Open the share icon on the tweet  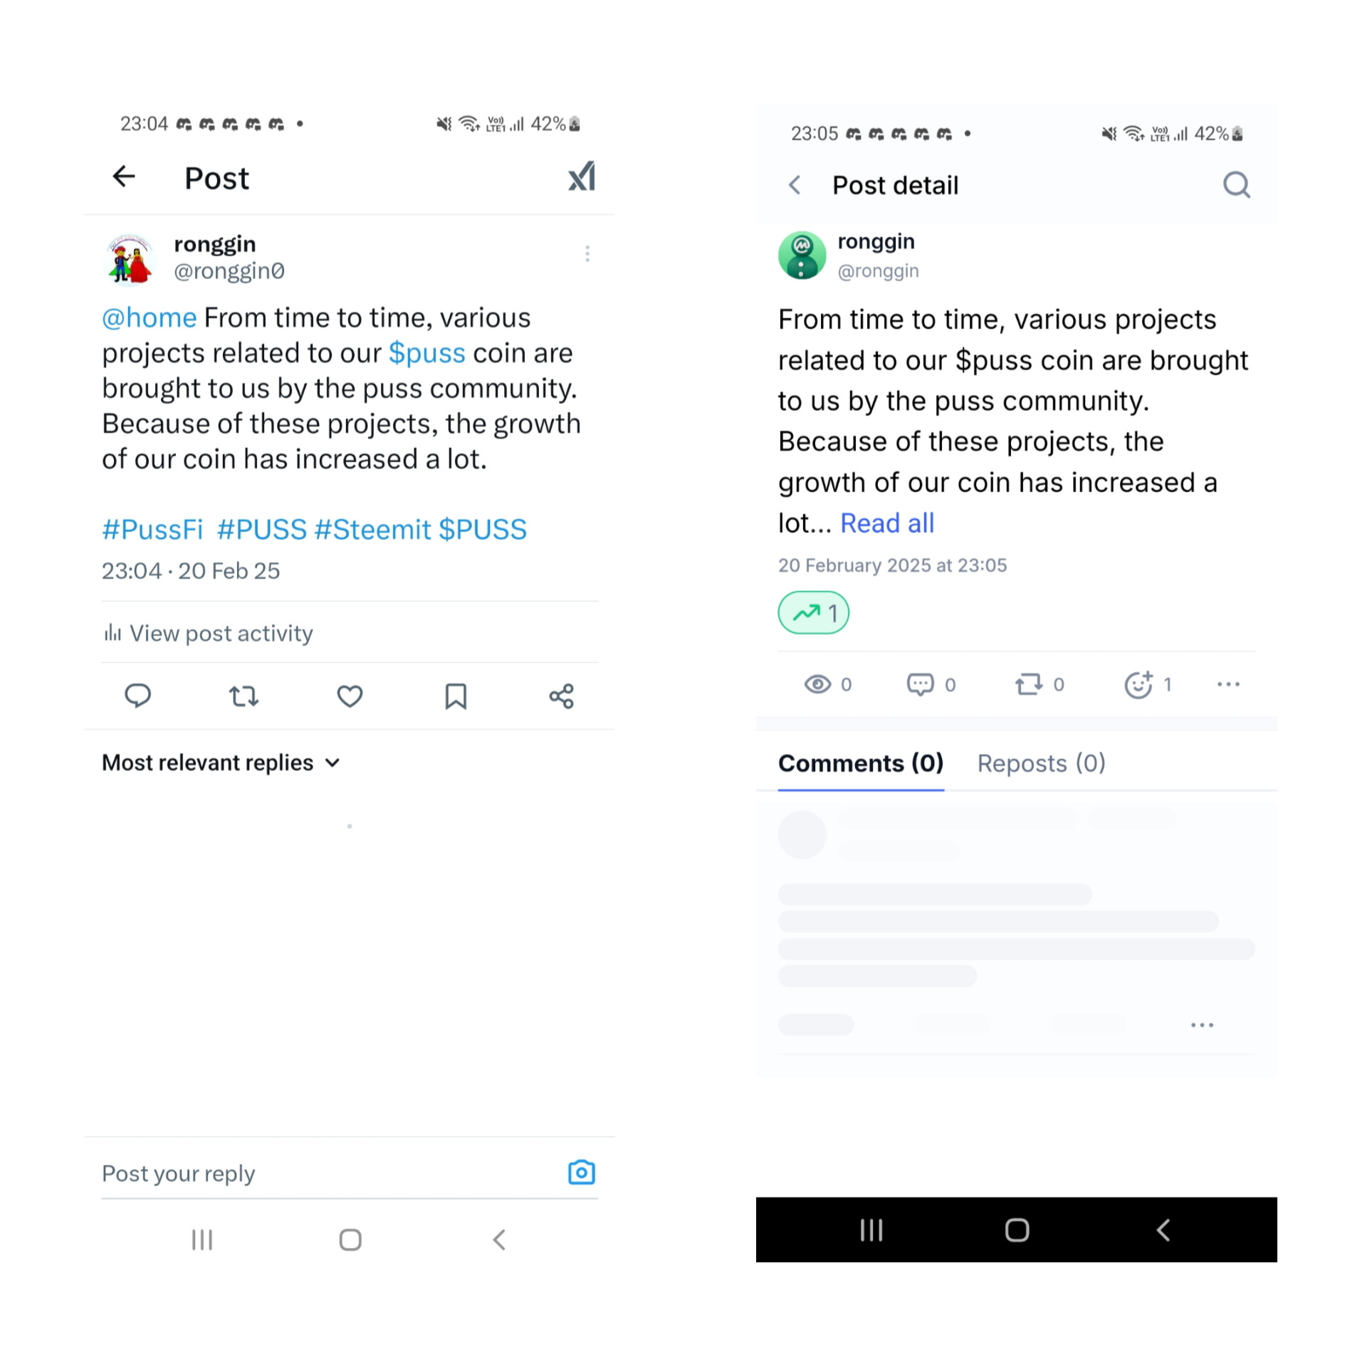coord(561,696)
